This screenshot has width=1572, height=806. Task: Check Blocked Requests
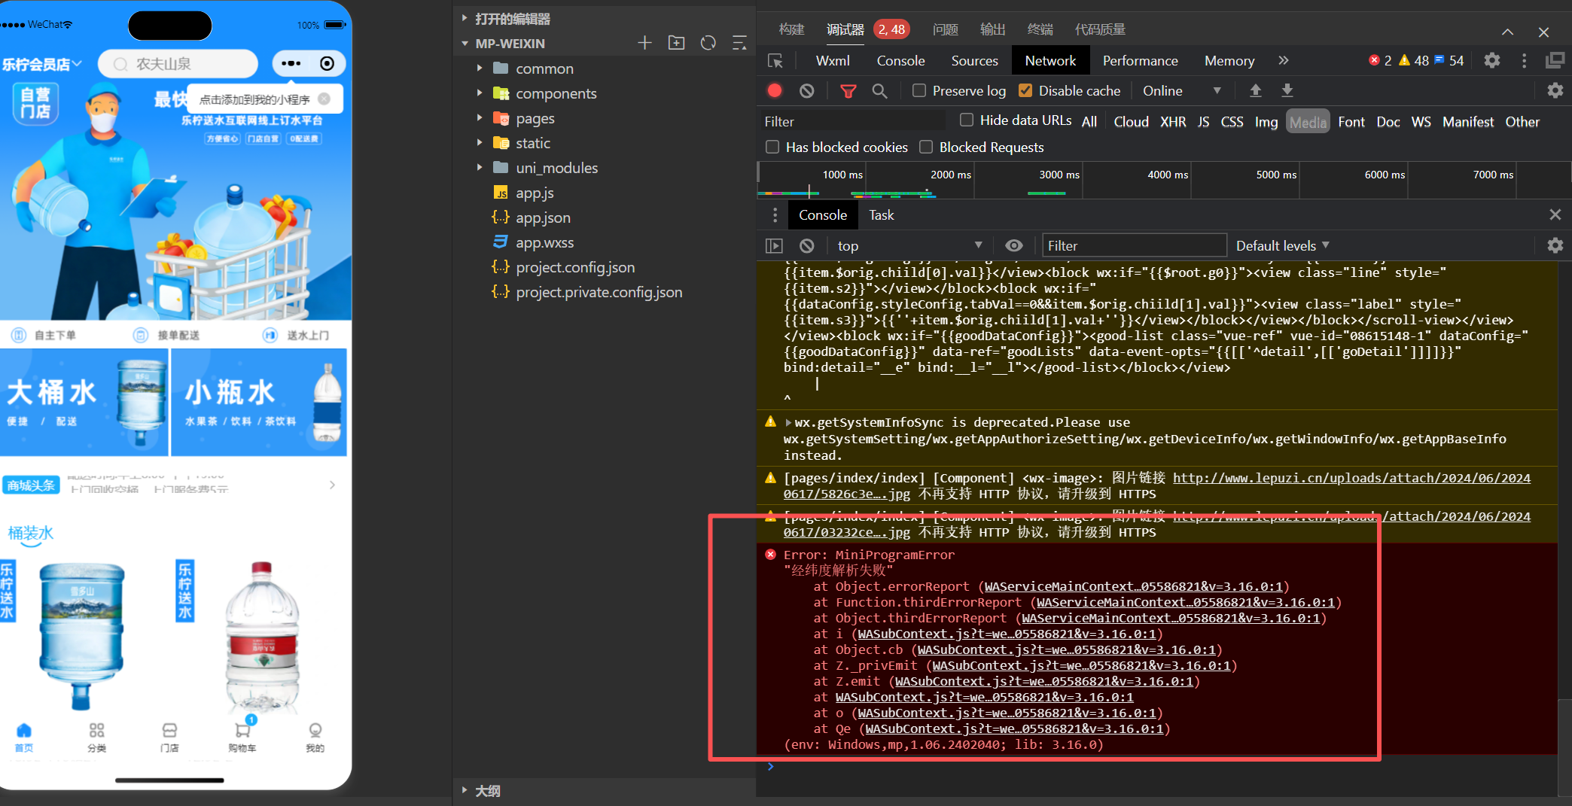coord(926,148)
